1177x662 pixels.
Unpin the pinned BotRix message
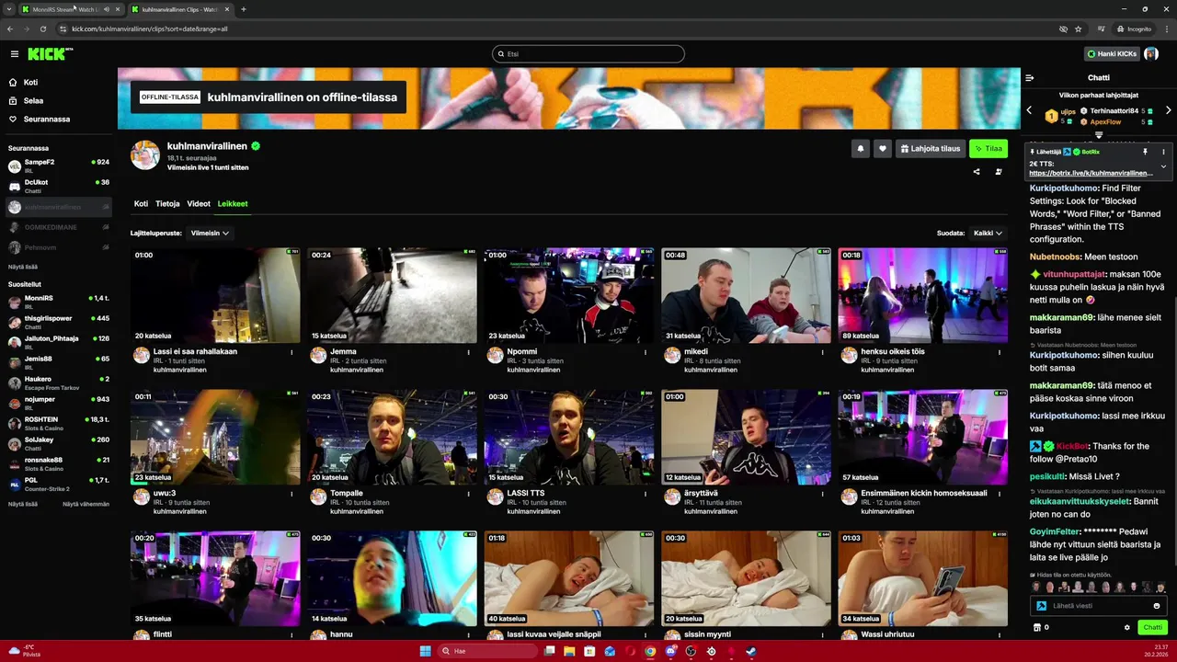pos(1145,152)
